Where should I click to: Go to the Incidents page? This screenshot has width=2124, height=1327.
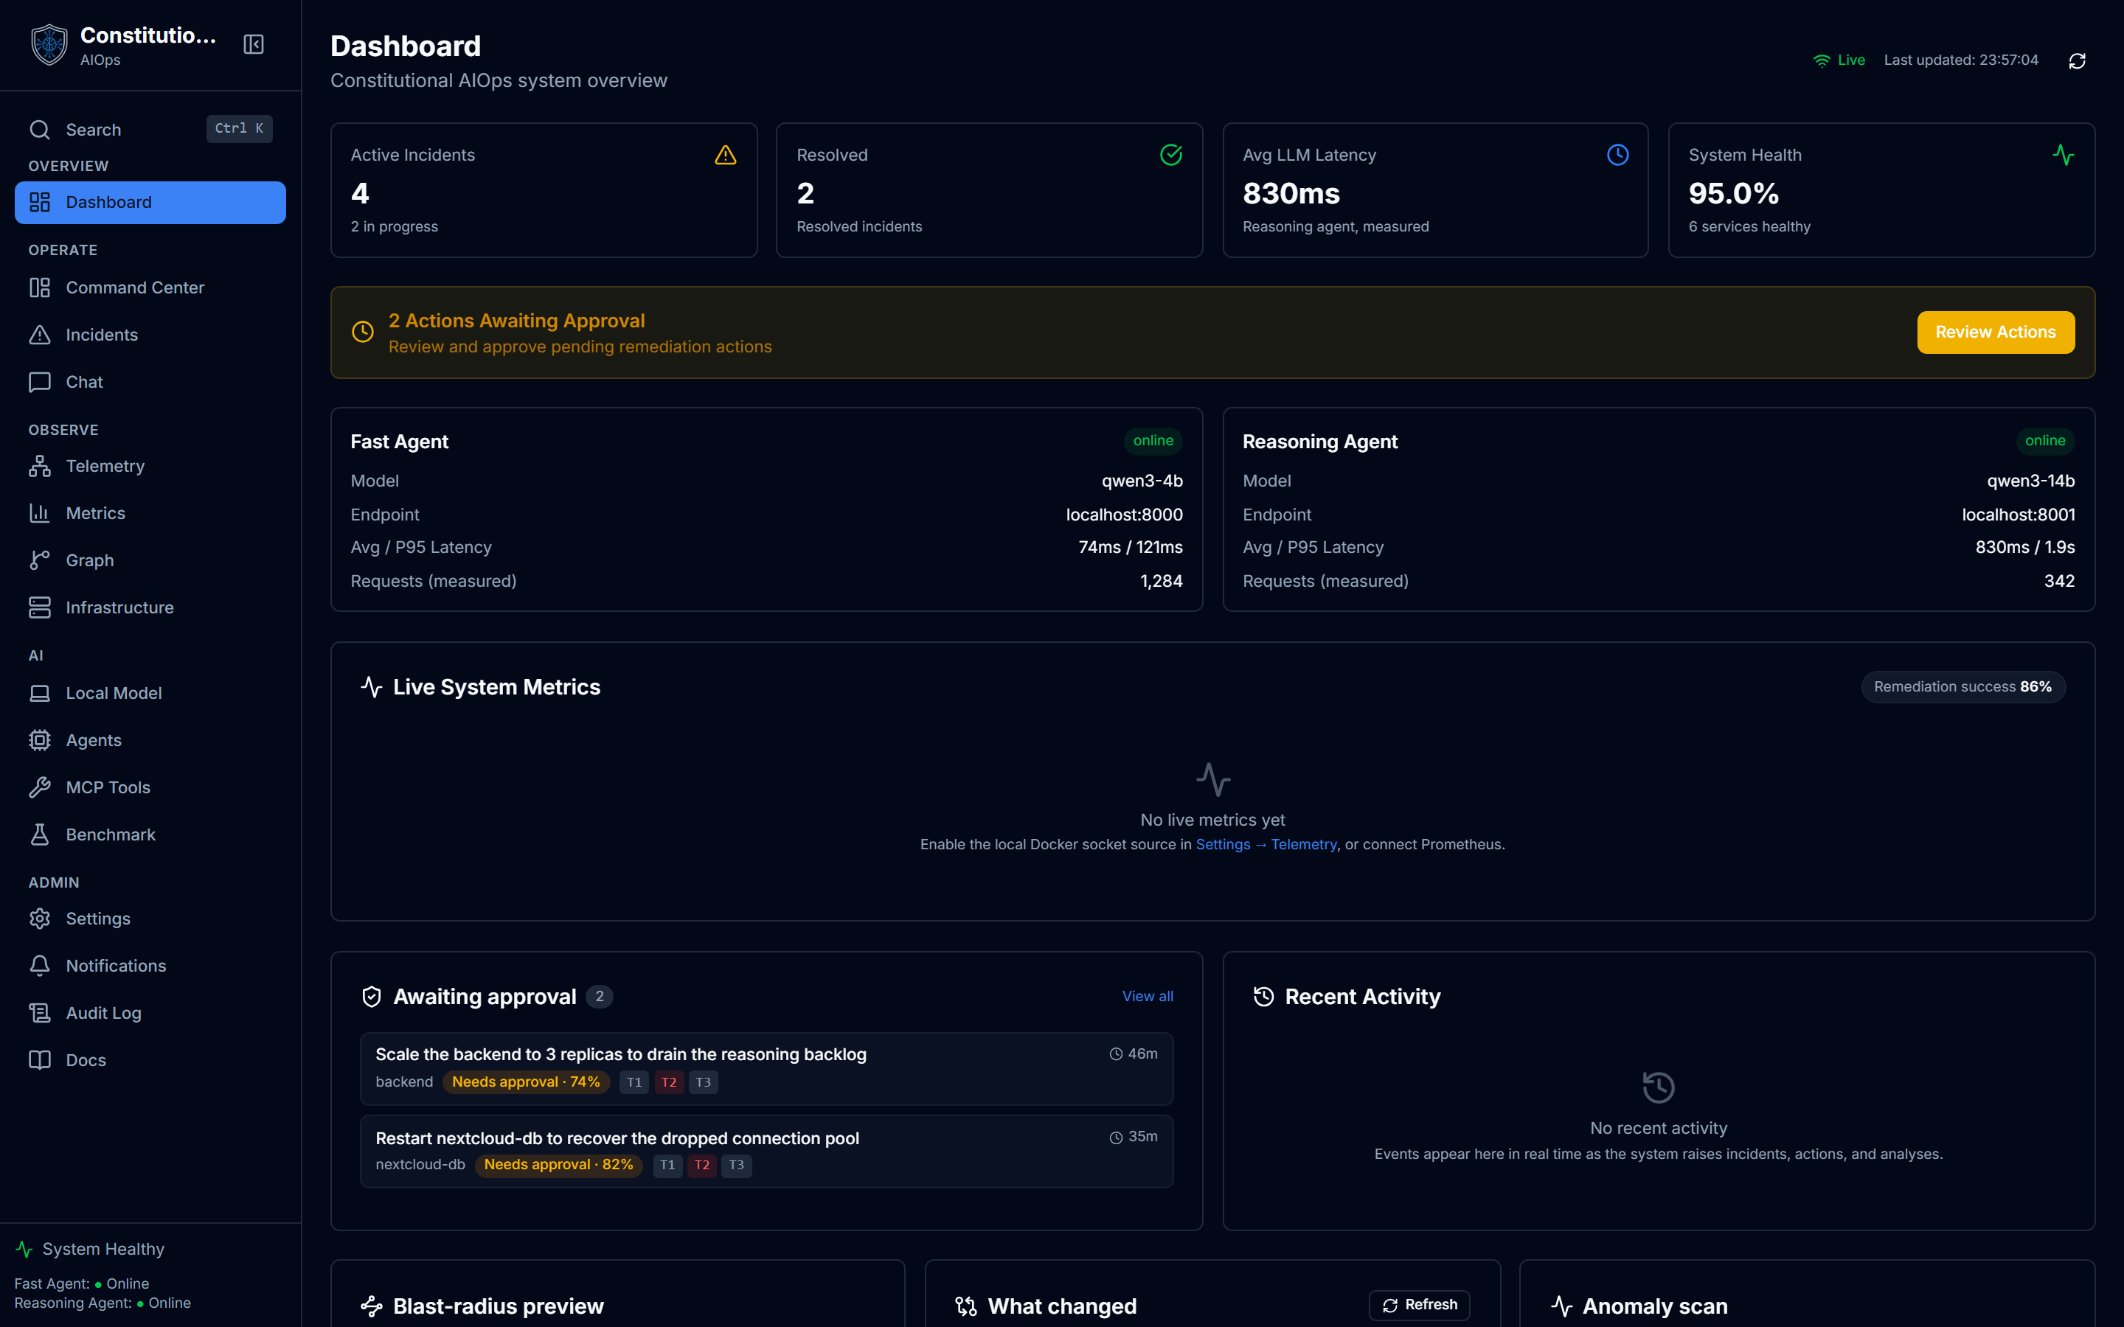point(150,335)
